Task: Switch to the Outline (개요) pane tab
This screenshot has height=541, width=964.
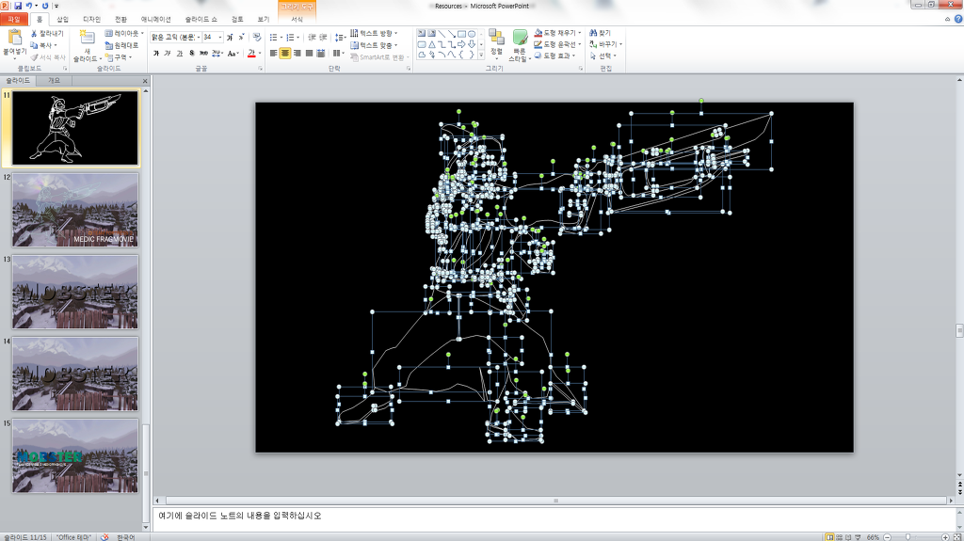Action: click(x=54, y=81)
